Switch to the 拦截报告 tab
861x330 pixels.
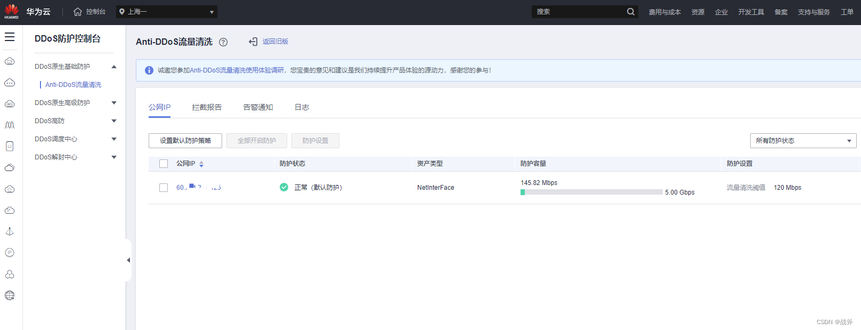point(207,107)
